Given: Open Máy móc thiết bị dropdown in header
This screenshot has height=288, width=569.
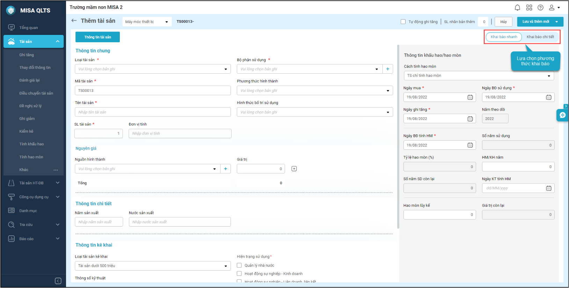Looking at the screenshot, I should 147,22.
